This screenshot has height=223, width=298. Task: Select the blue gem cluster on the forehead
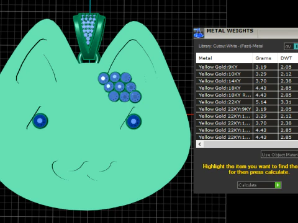[120, 87]
